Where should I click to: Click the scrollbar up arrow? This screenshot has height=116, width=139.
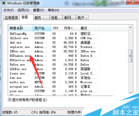pos(130,27)
